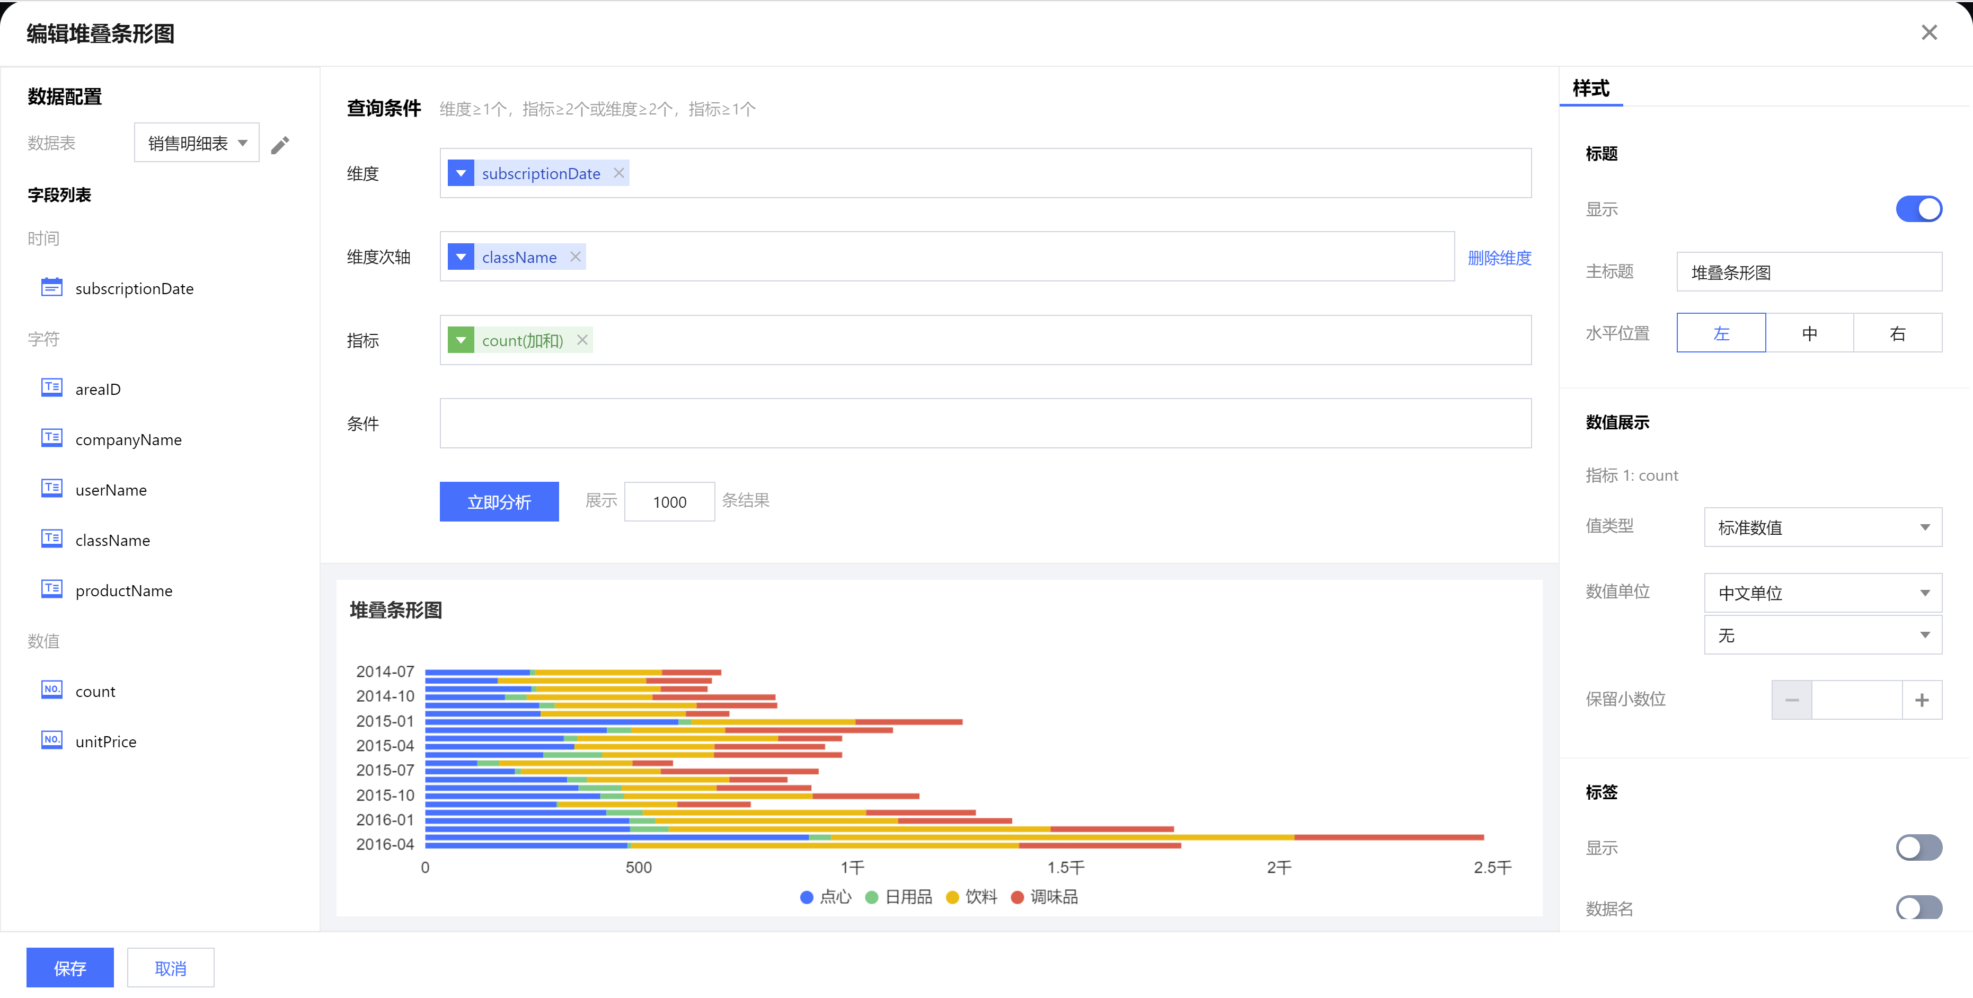This screenshot has height=998, width=1973.
Task: Click the plus stepper for decimal places
Action: (1921, 699)
